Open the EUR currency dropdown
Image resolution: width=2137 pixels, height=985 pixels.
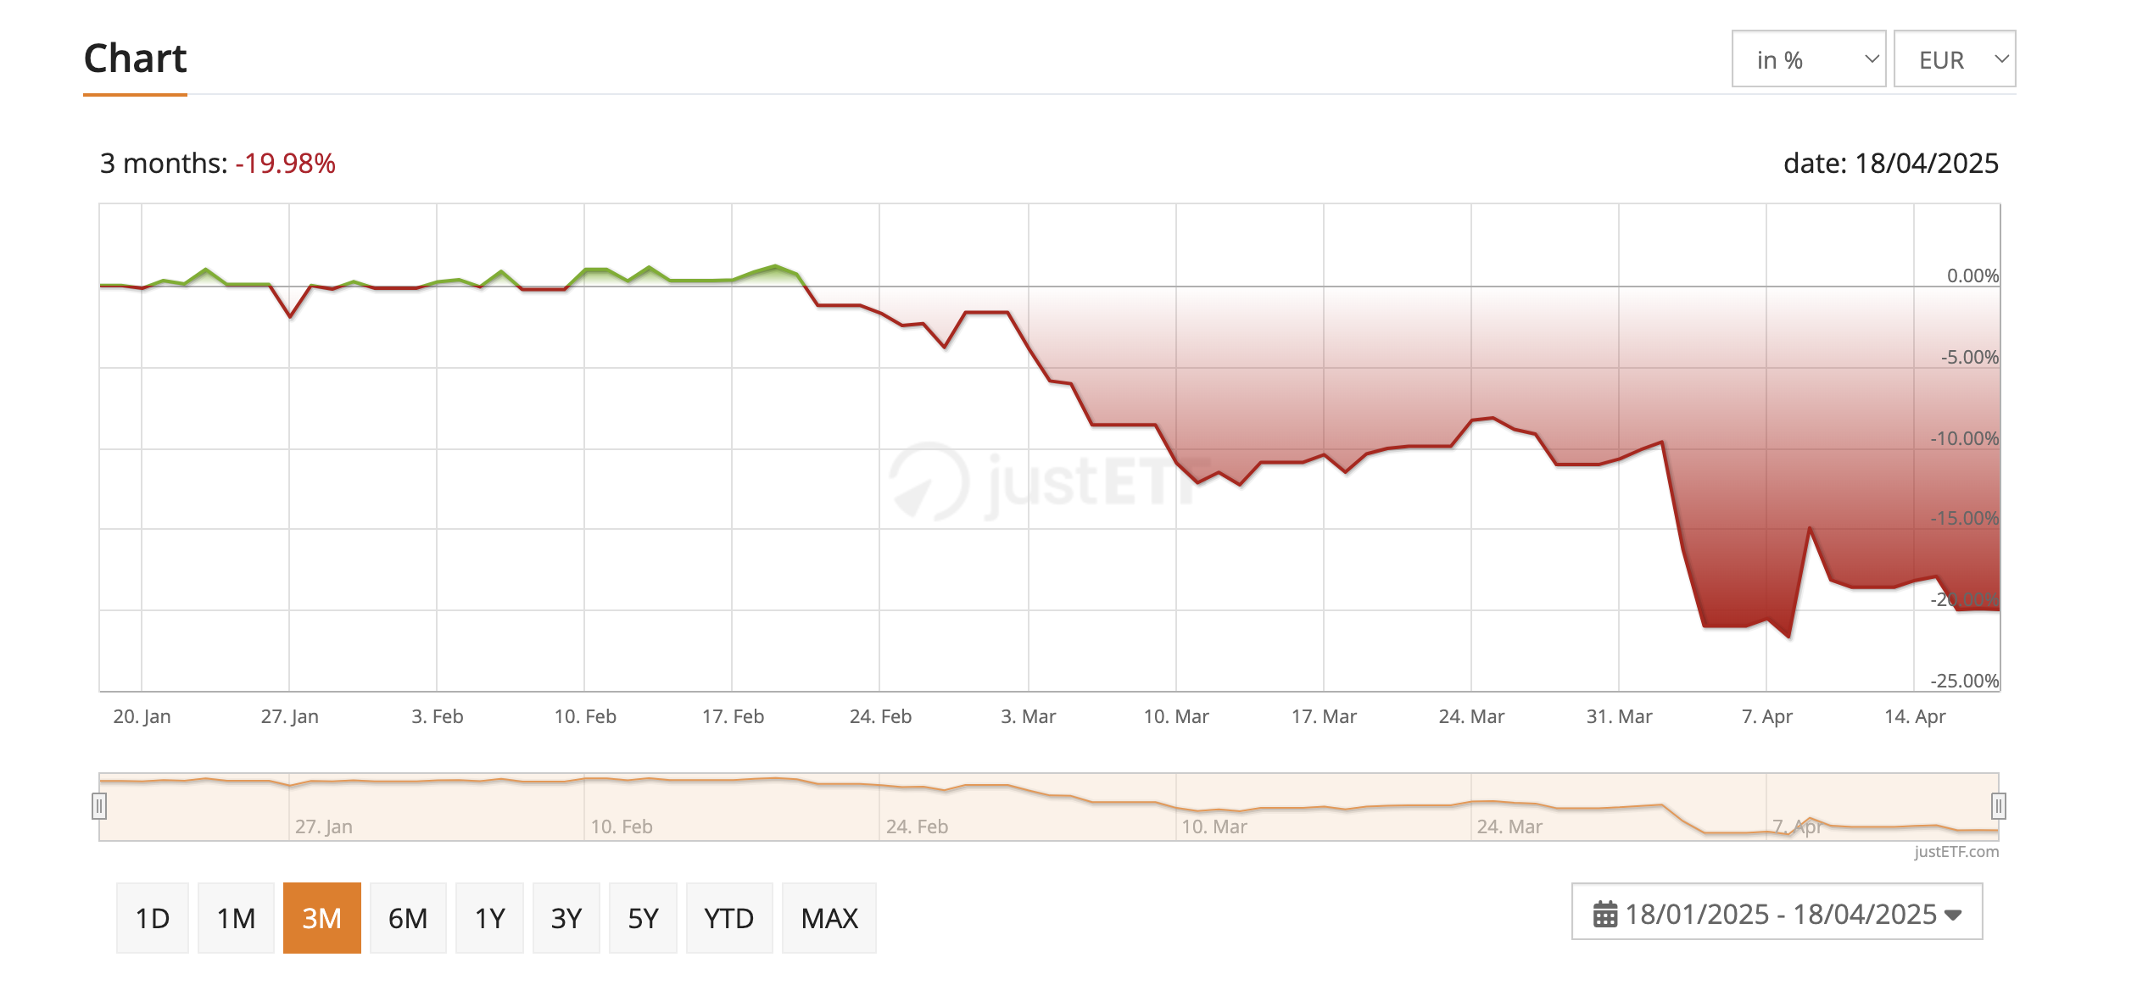point(1954,59)
